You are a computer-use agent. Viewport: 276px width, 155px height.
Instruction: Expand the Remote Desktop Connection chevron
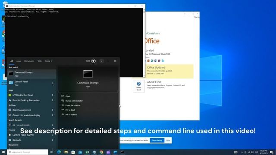(53, 100)
